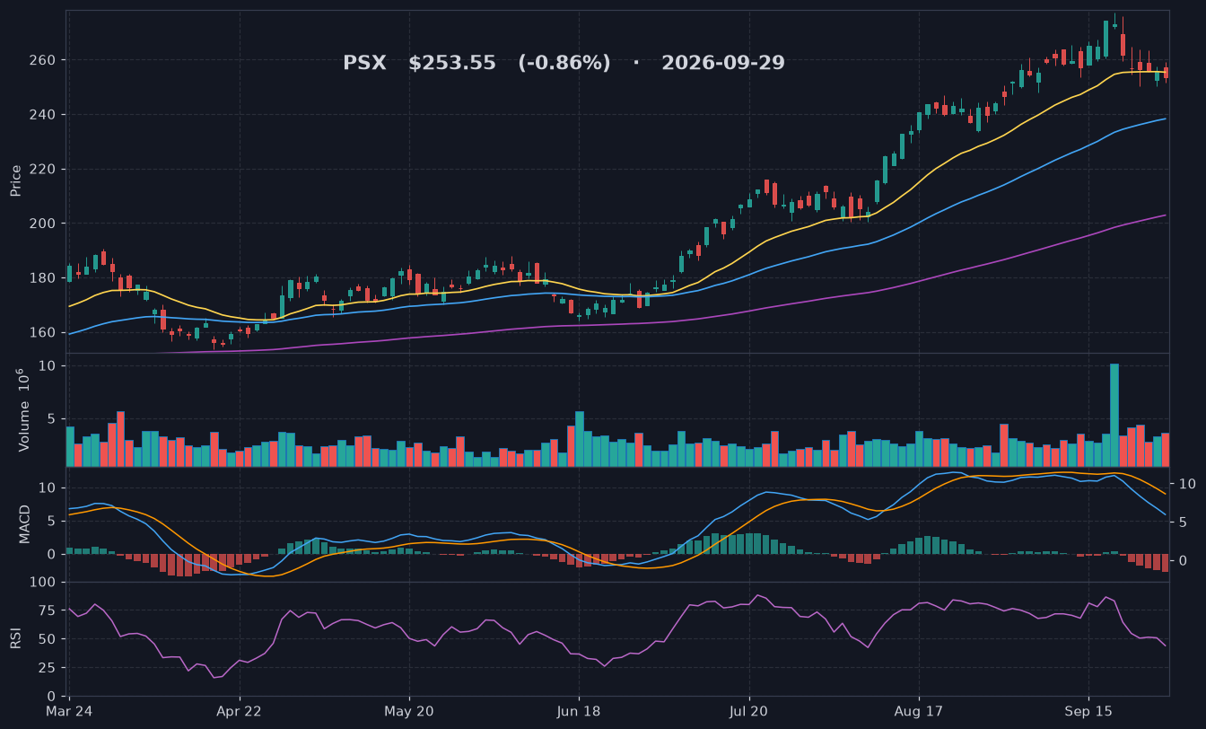Click the Price axis label
This screenshot has width=1206, height=729.
click(15, 180)
